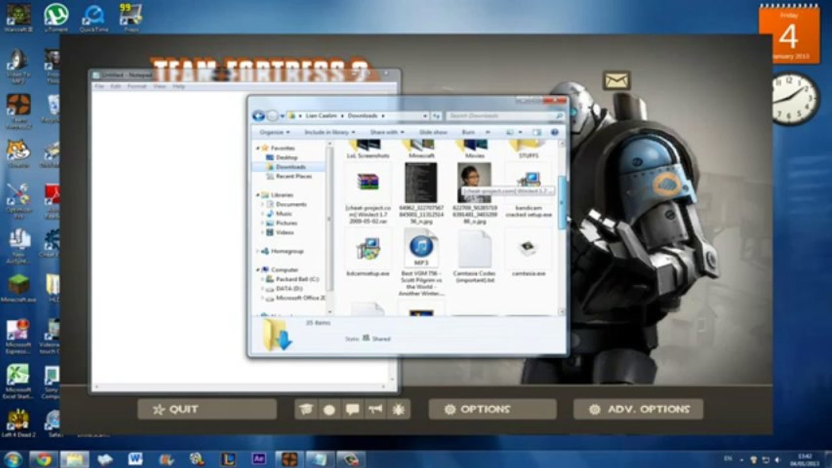This screenshot has height=468, width=832.
Task: Expand the Homegroup tree node
Action: (258, 251)
